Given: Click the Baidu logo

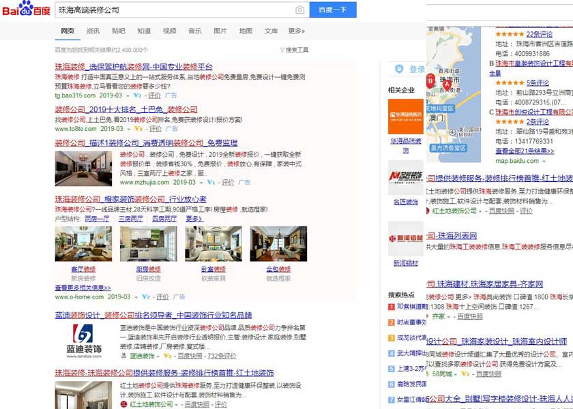Looking at the screenshot, I should coord(27,9).
